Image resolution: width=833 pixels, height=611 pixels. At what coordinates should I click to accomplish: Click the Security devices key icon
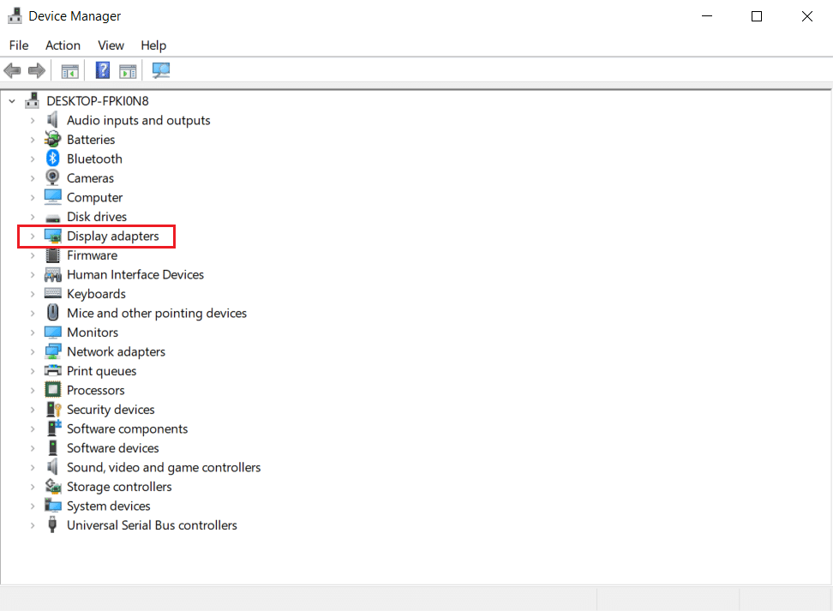[53, 409]
